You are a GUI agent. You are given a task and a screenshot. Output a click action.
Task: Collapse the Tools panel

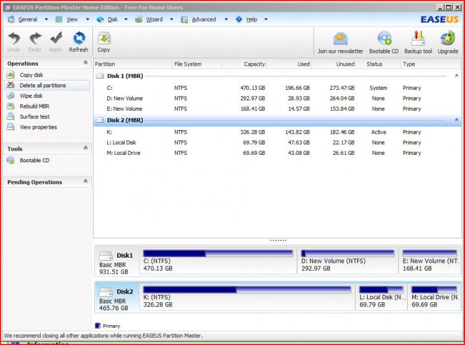[x=86, y=148]
